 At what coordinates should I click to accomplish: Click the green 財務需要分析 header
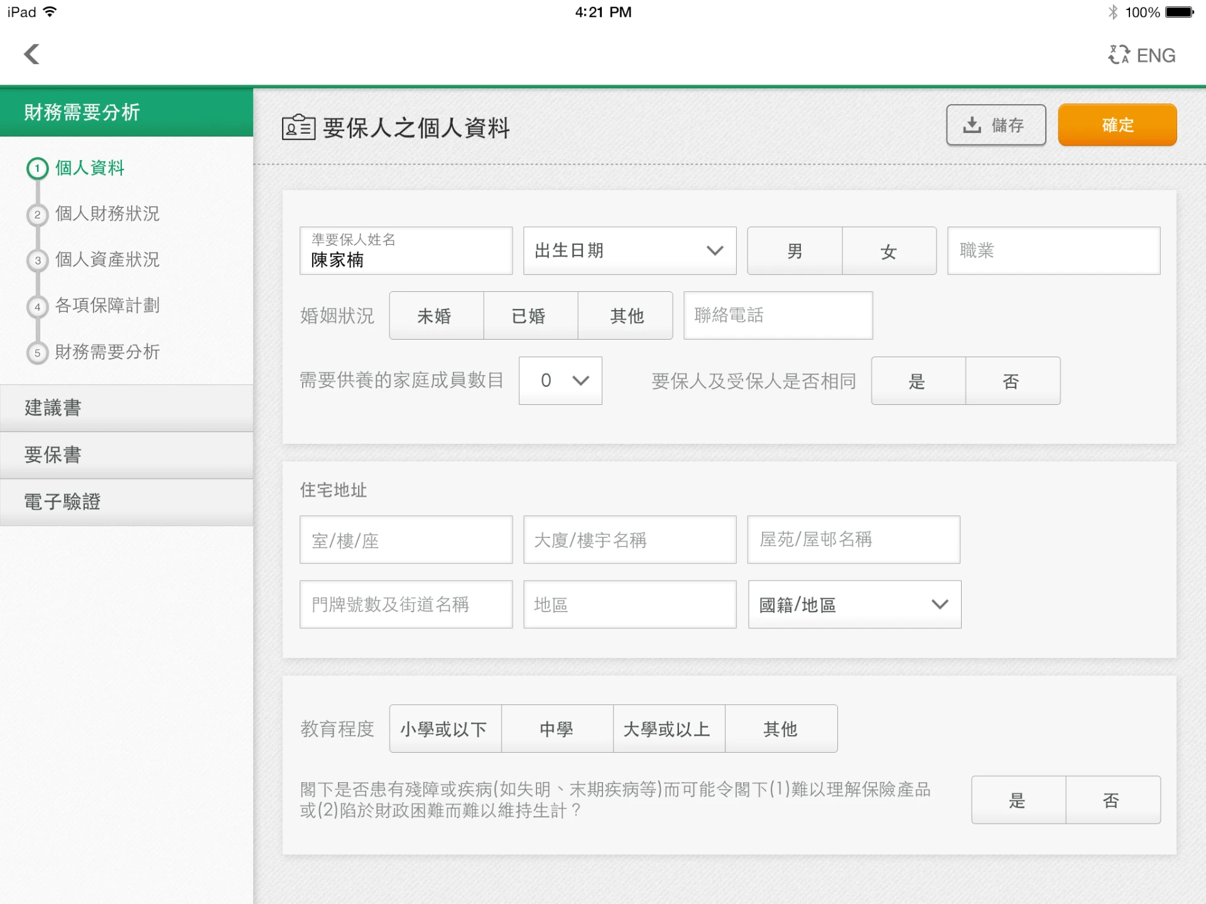point(126,112)
